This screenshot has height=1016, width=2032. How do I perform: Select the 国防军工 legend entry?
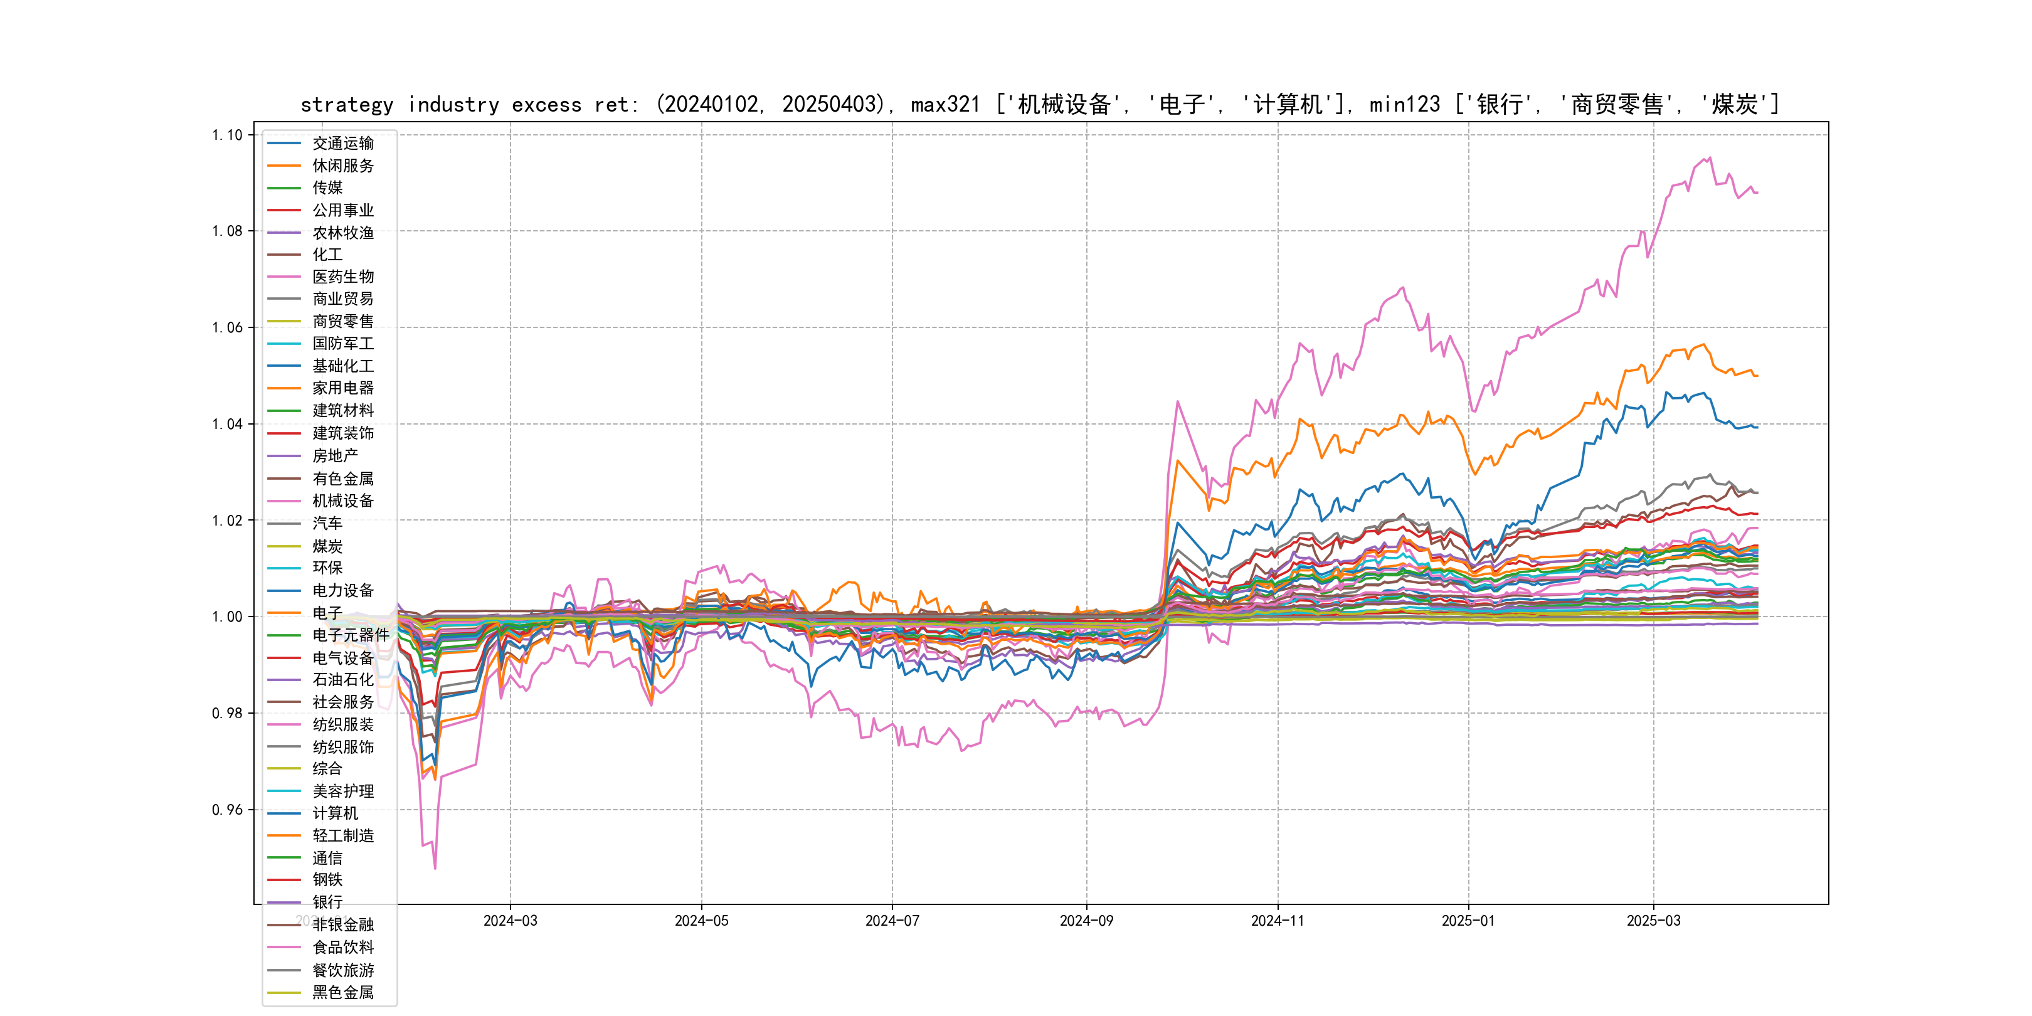342,344
